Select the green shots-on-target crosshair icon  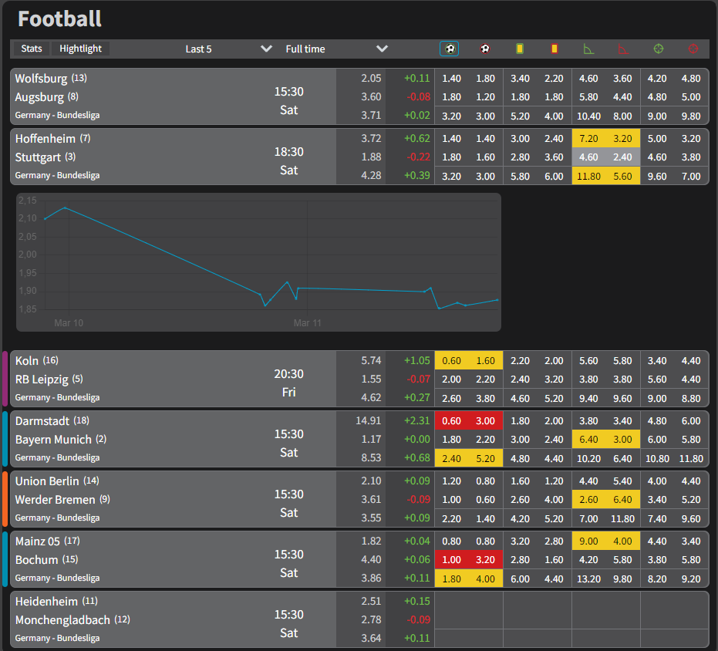pos(659,49)
